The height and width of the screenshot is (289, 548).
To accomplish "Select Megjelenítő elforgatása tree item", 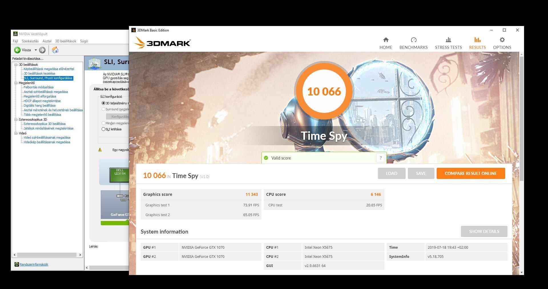I will (40, 96).
